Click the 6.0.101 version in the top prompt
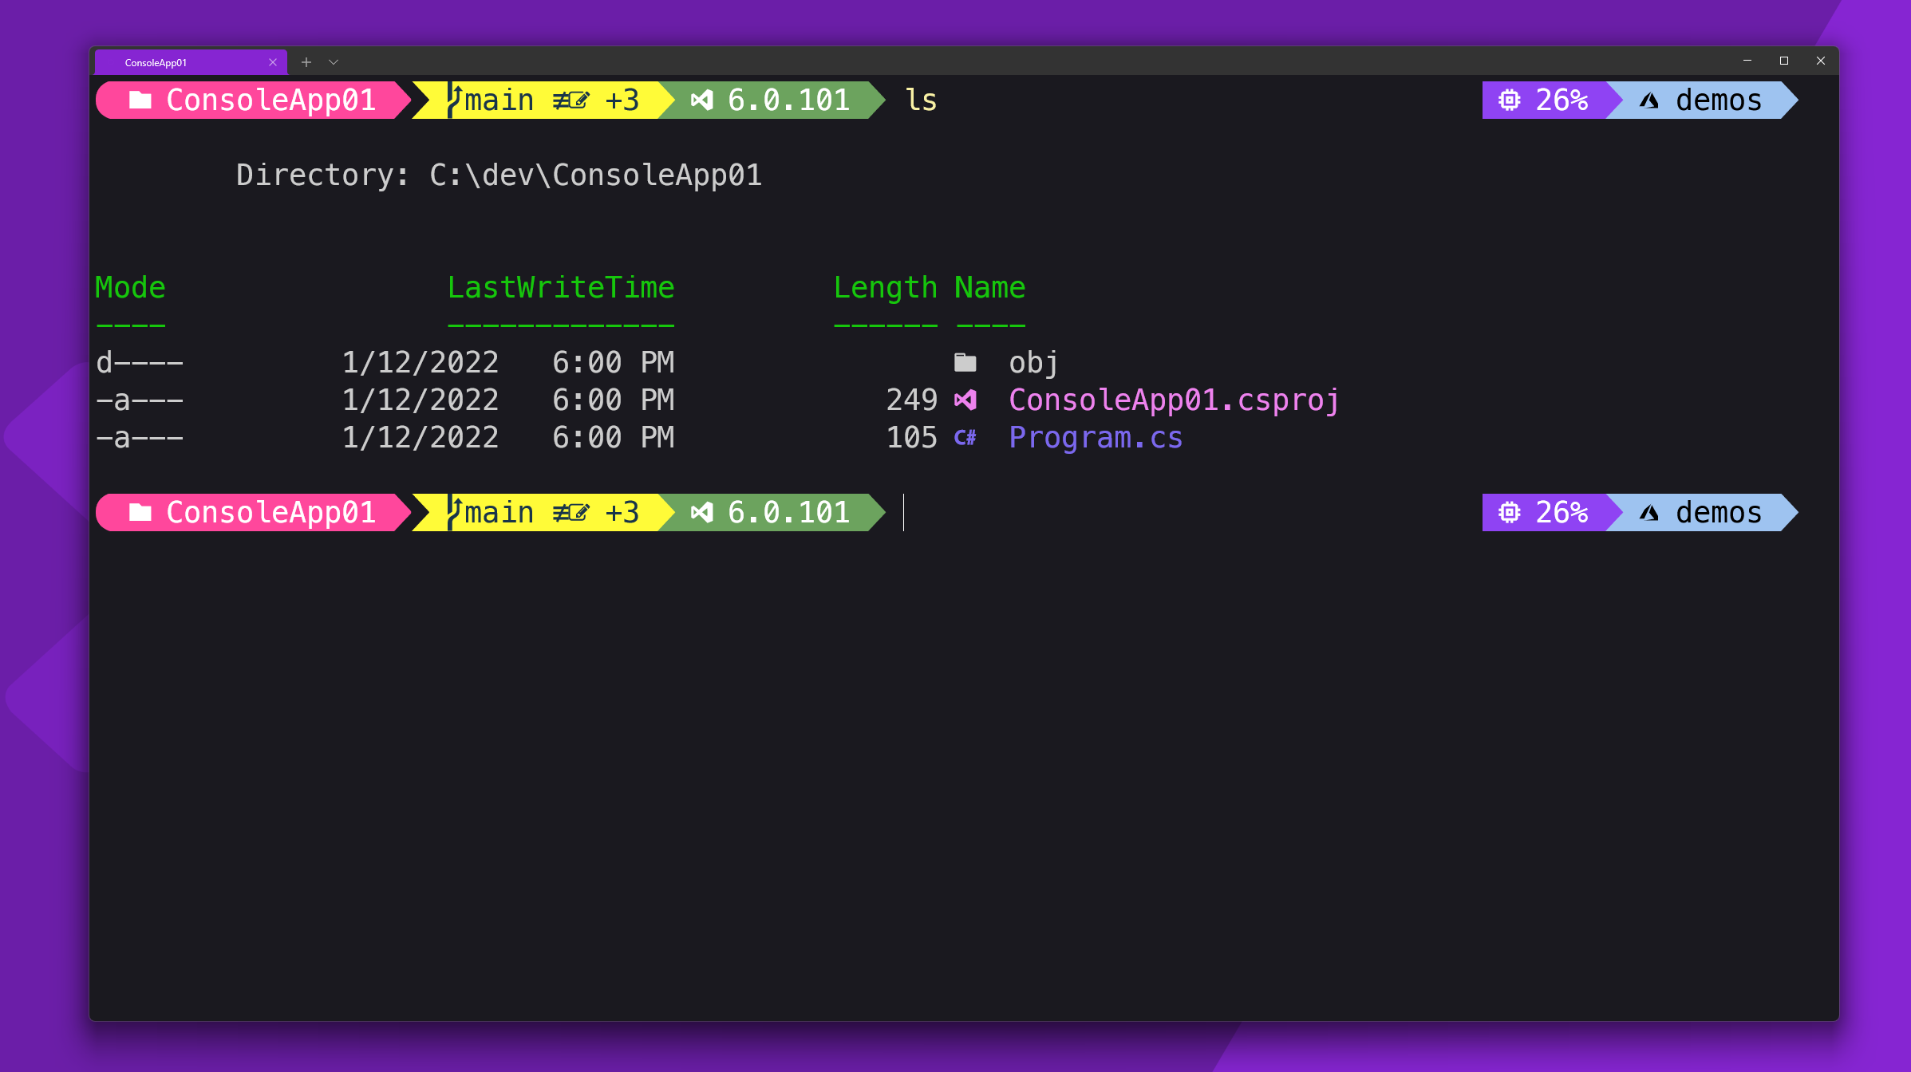Screen dimensions: 1911x1072 [x=789, y=100]
